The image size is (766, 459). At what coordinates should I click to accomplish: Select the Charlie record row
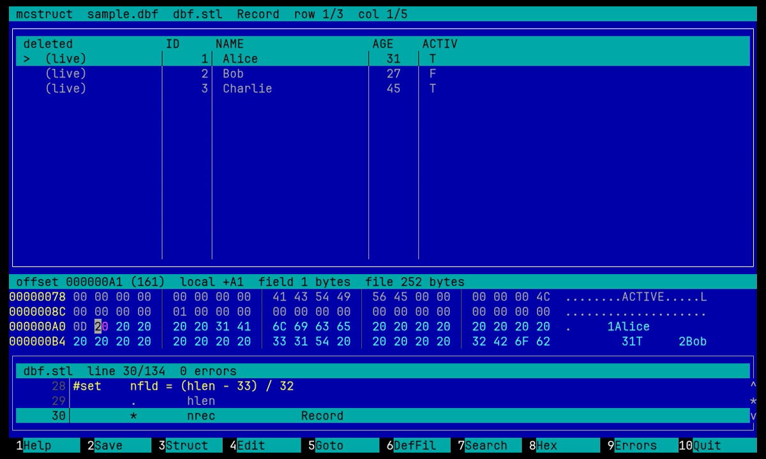pos(383,88)
